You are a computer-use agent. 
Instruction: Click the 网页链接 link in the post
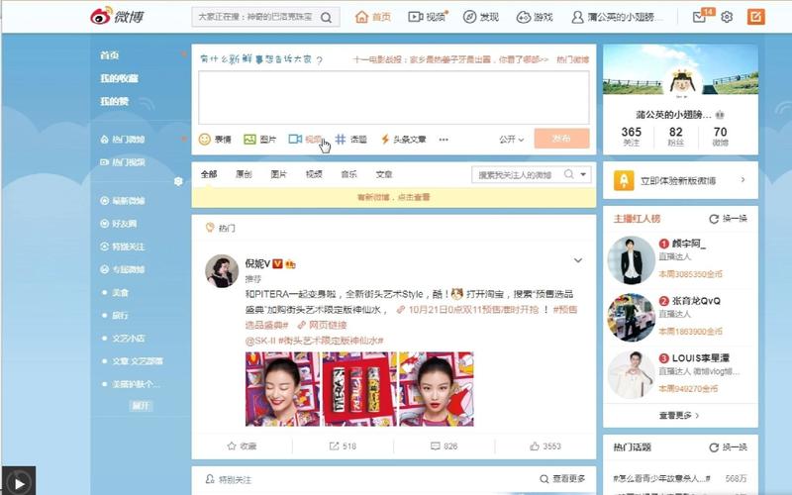(x=322, y=325)
